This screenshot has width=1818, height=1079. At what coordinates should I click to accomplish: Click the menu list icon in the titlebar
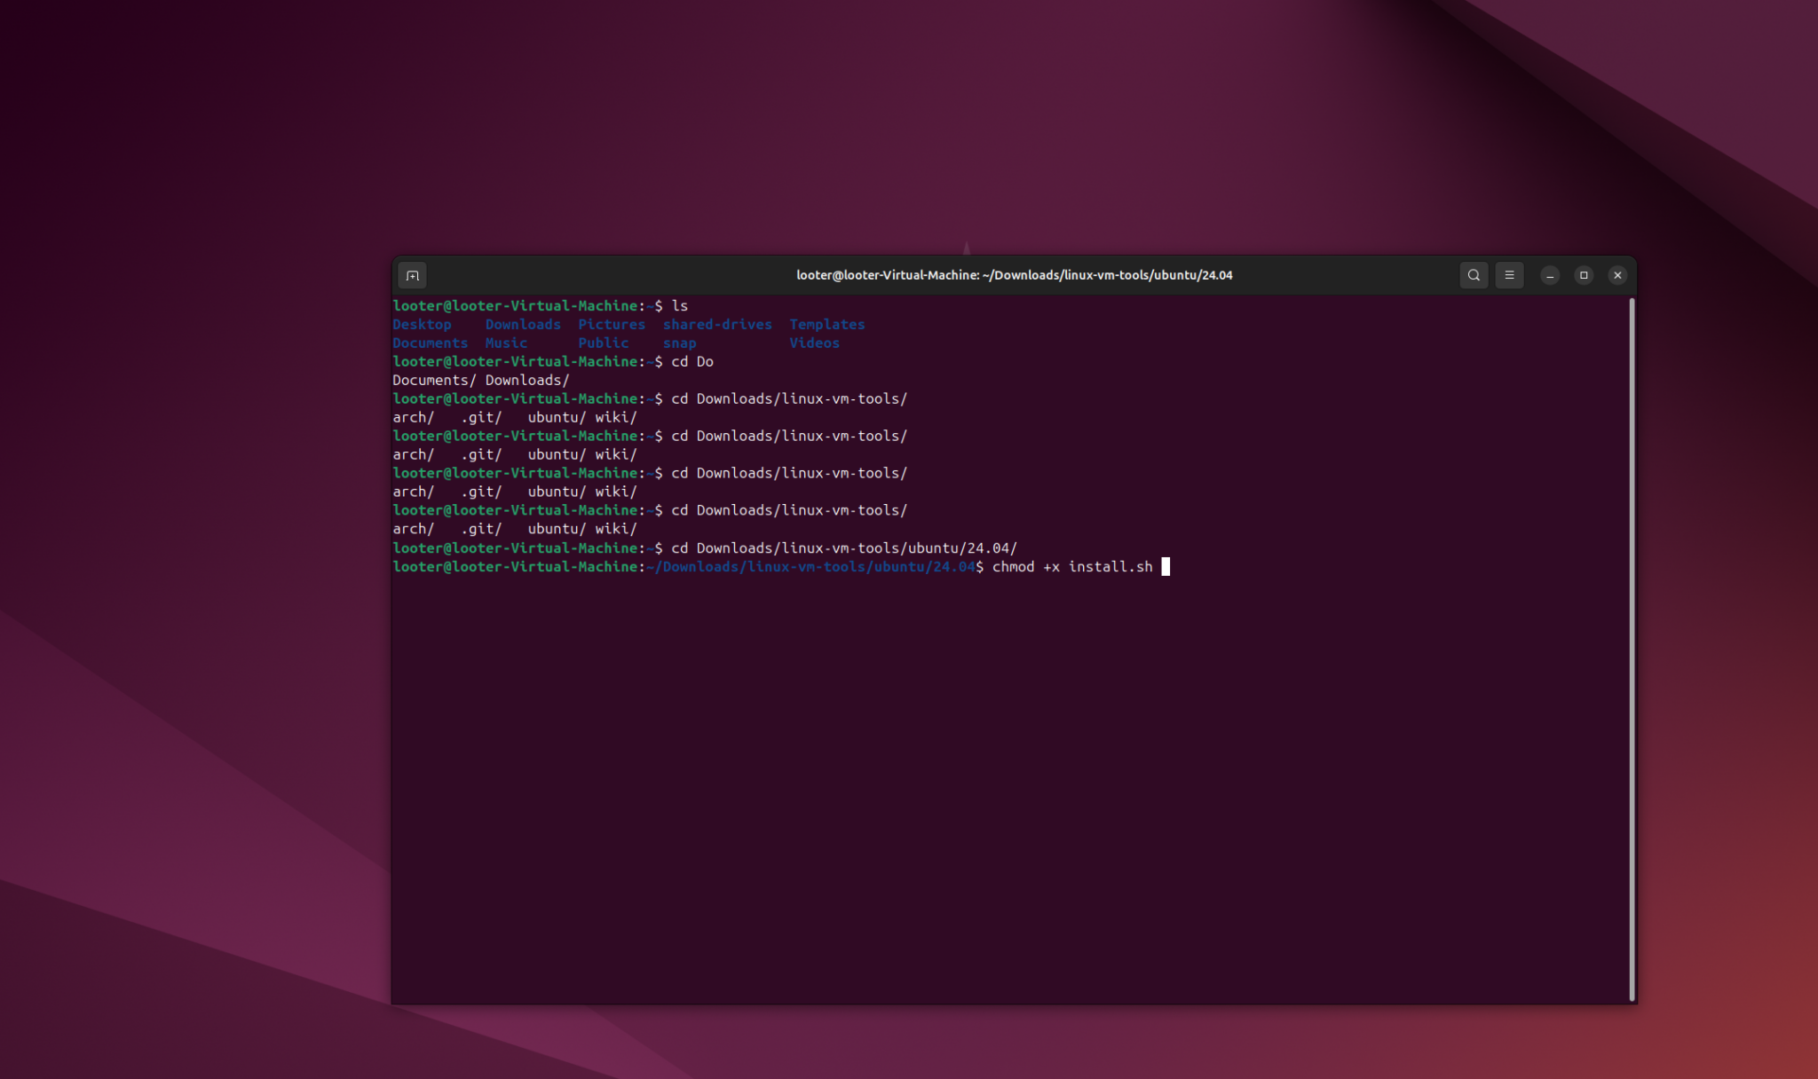point(1509,275)
